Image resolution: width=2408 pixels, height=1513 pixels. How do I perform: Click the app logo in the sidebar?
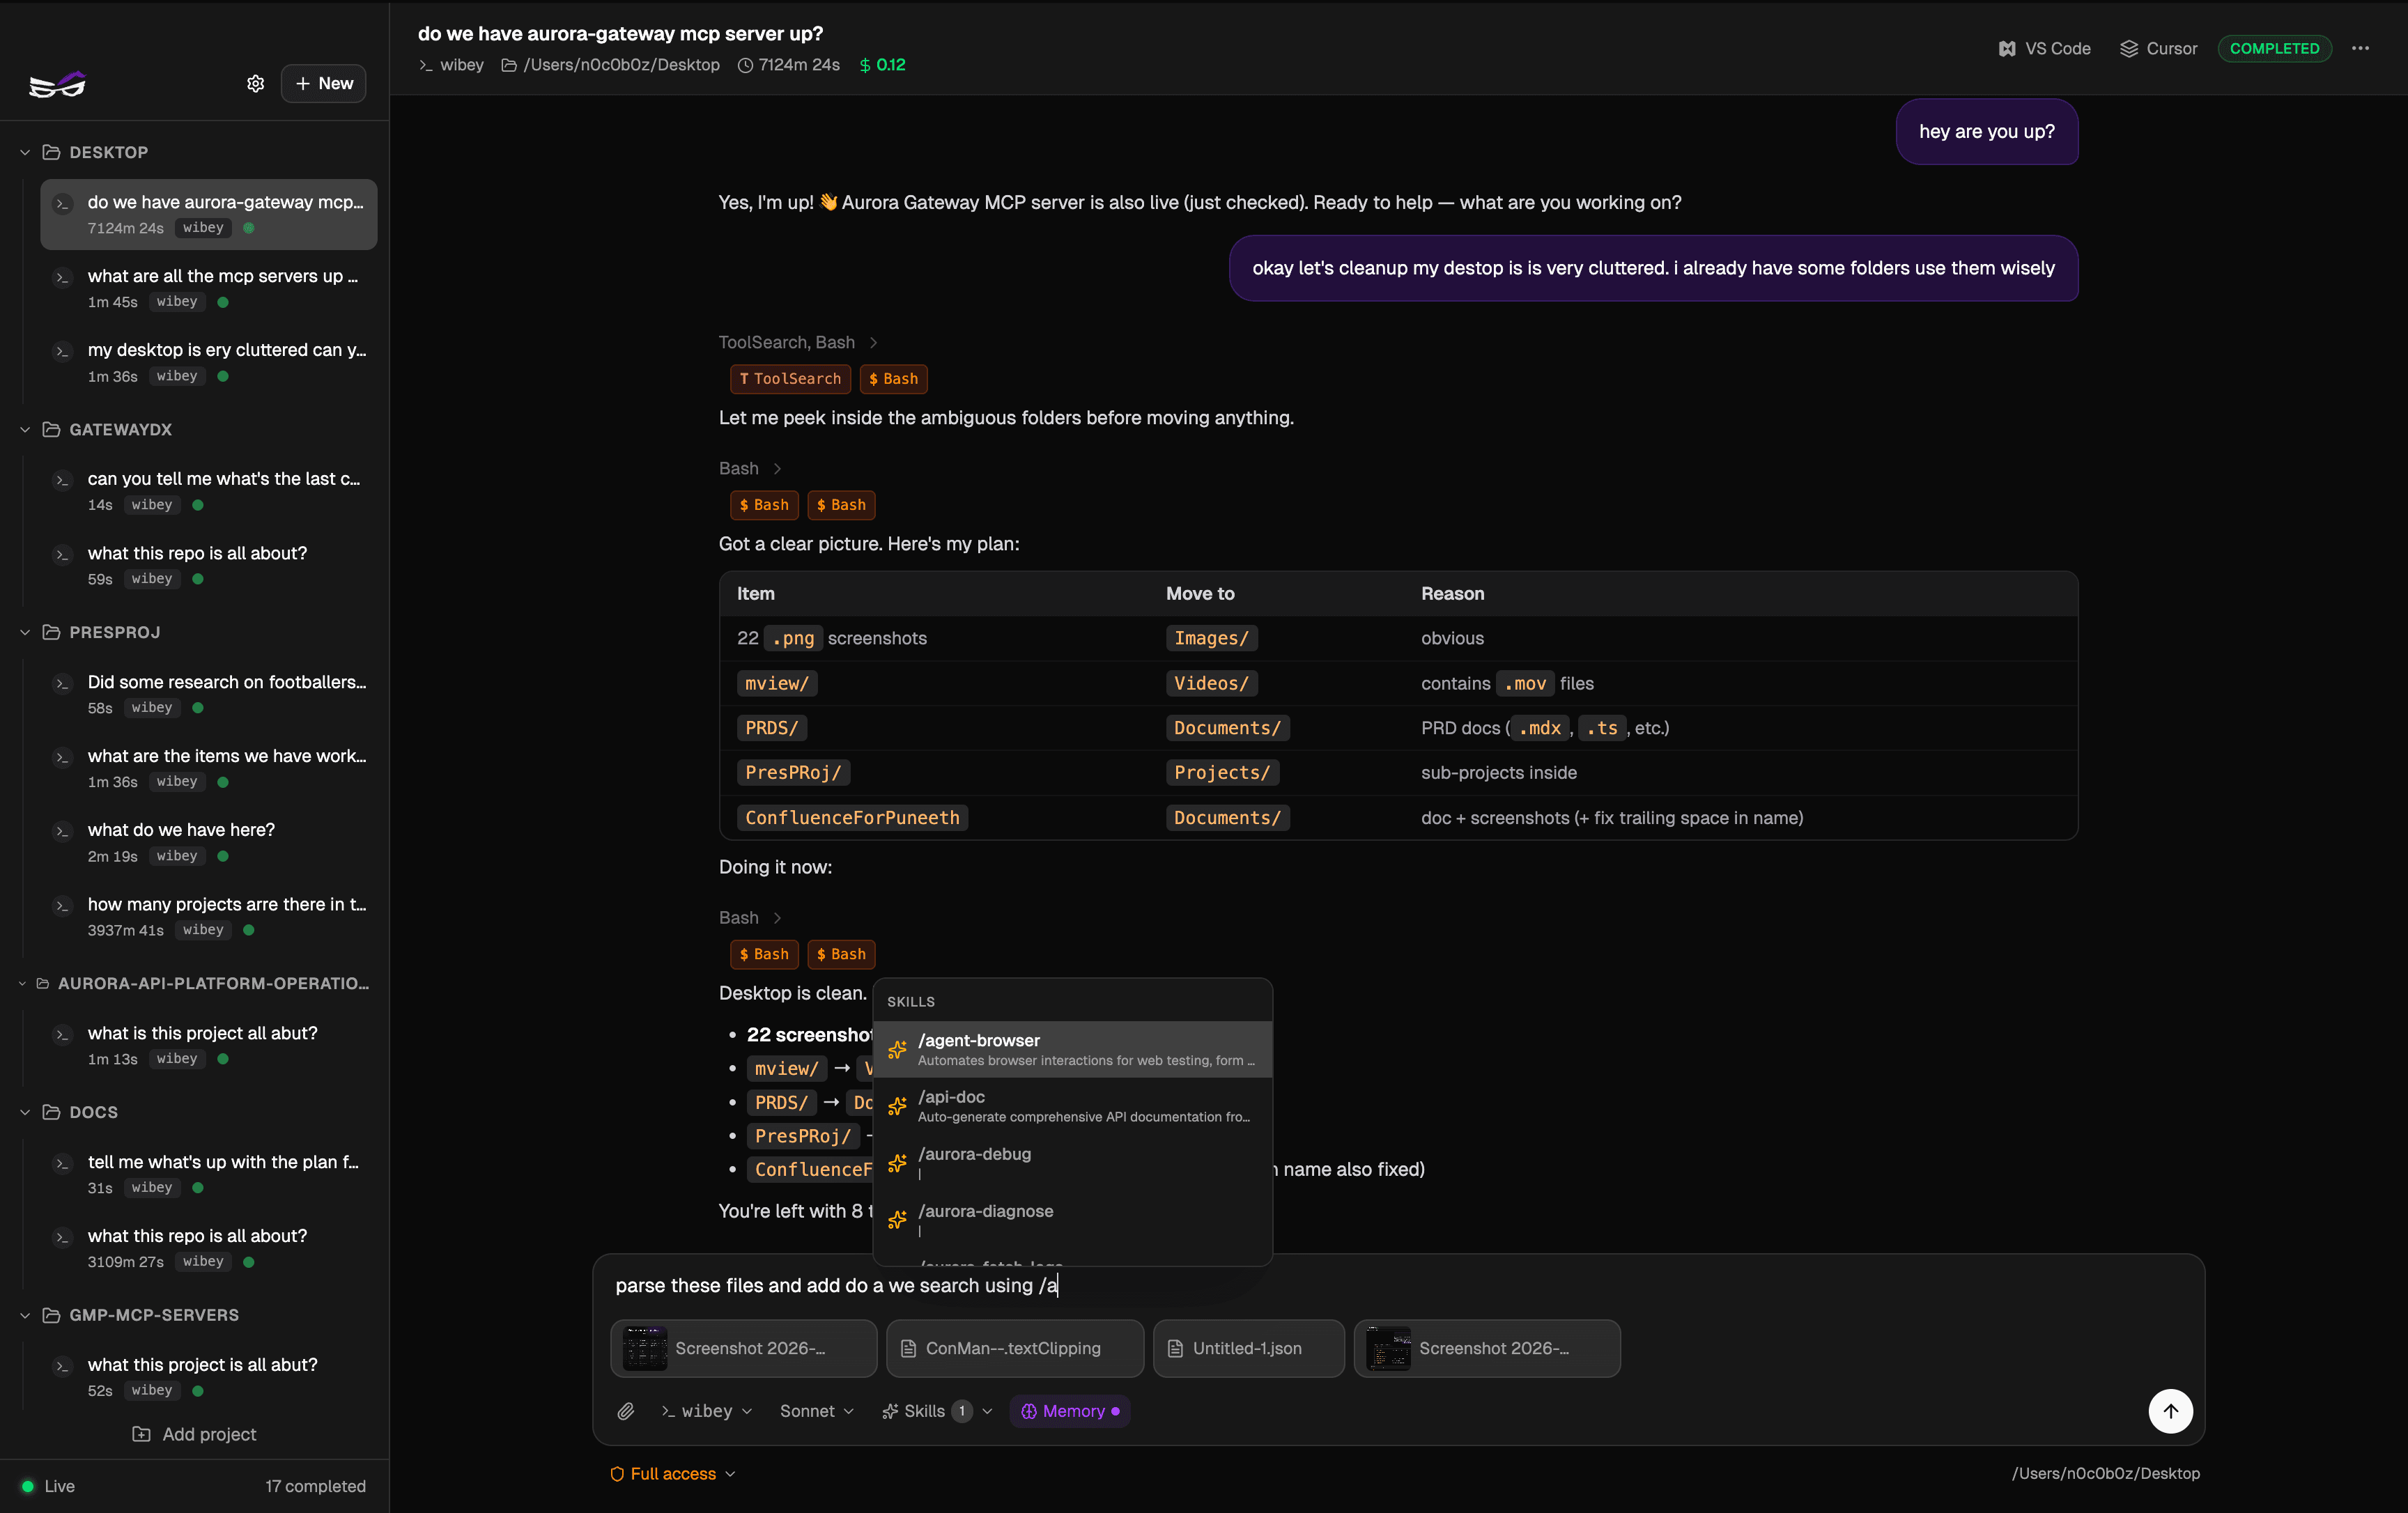57,84
